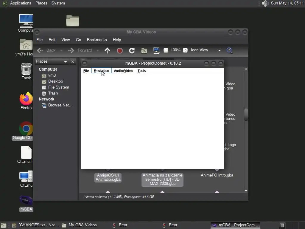
Task: Open the Computer location icon in toolbar
Action: coord(156,50)
